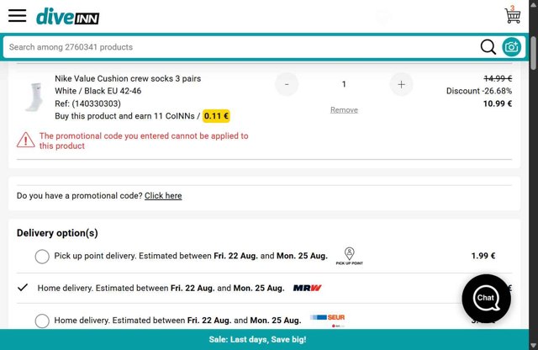Screen dimensions: 538x350
Task: Open the camera image search
Action: tap(512, 47)
